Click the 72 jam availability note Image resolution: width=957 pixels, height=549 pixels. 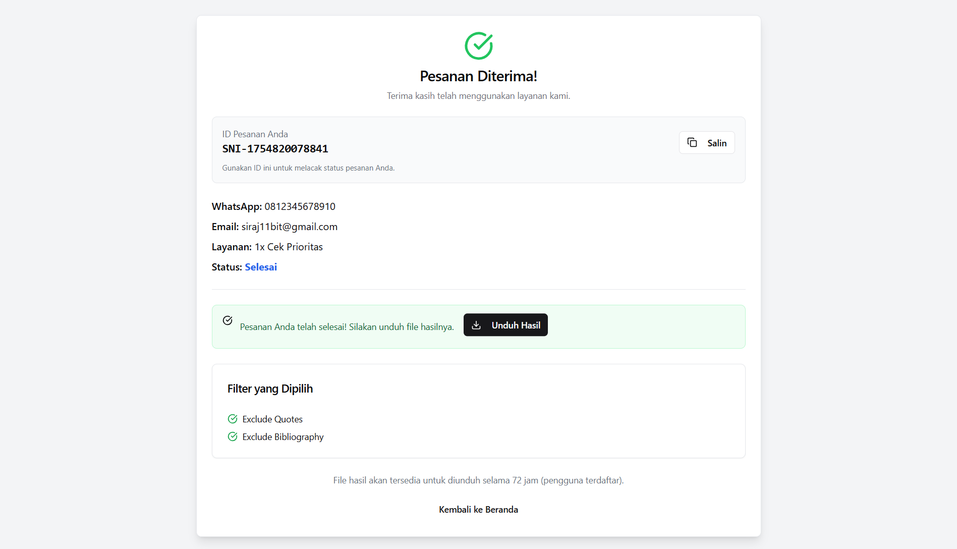point(478,480)
